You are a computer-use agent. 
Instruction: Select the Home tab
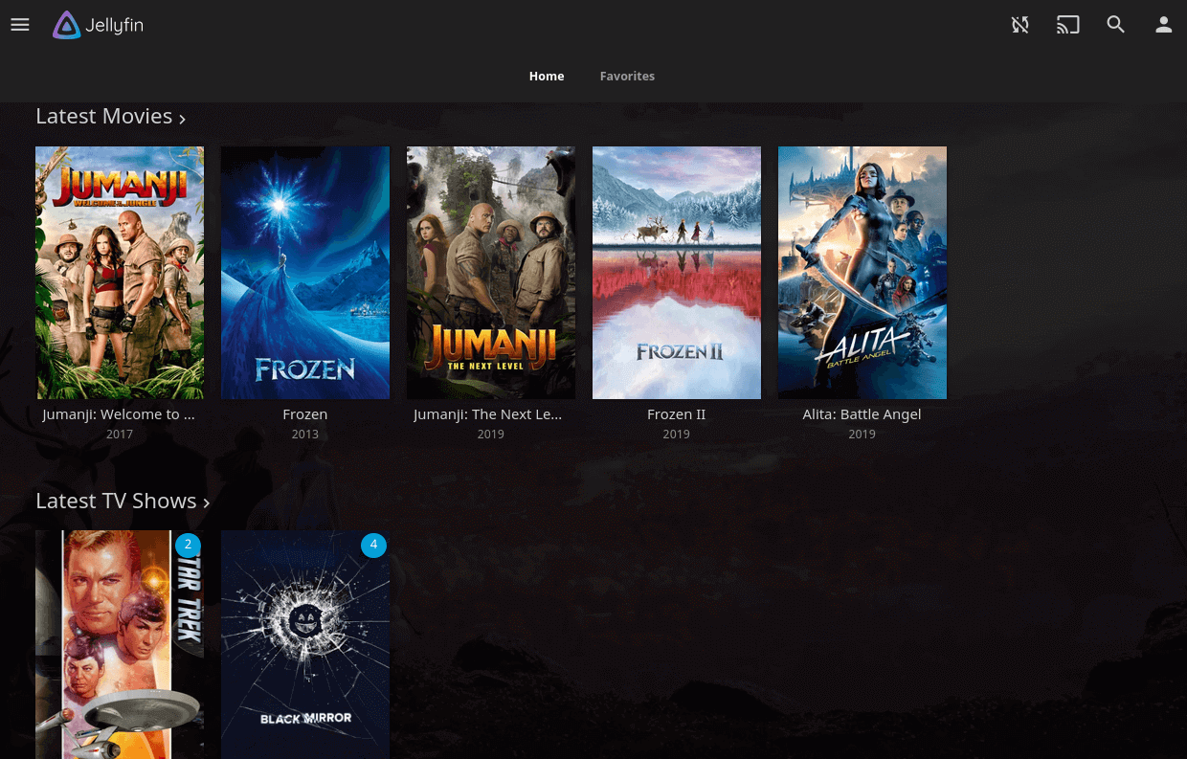pos(547,76)
